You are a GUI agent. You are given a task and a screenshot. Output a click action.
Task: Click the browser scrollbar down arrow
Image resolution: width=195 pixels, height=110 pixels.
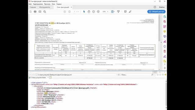coord(166,108)
